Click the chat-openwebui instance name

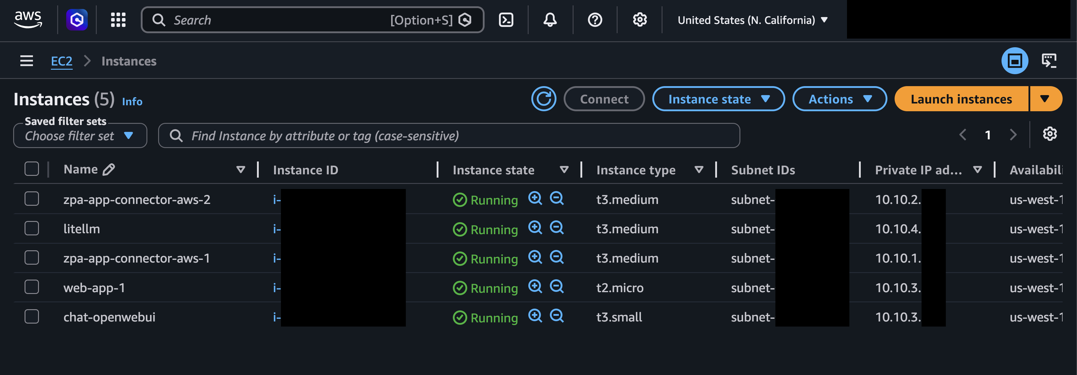click(x=109, y=317)
